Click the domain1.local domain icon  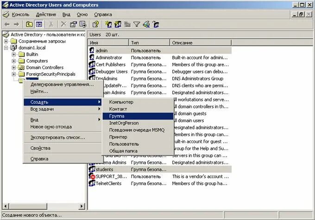pyautogui.click(x=13, y=48)
